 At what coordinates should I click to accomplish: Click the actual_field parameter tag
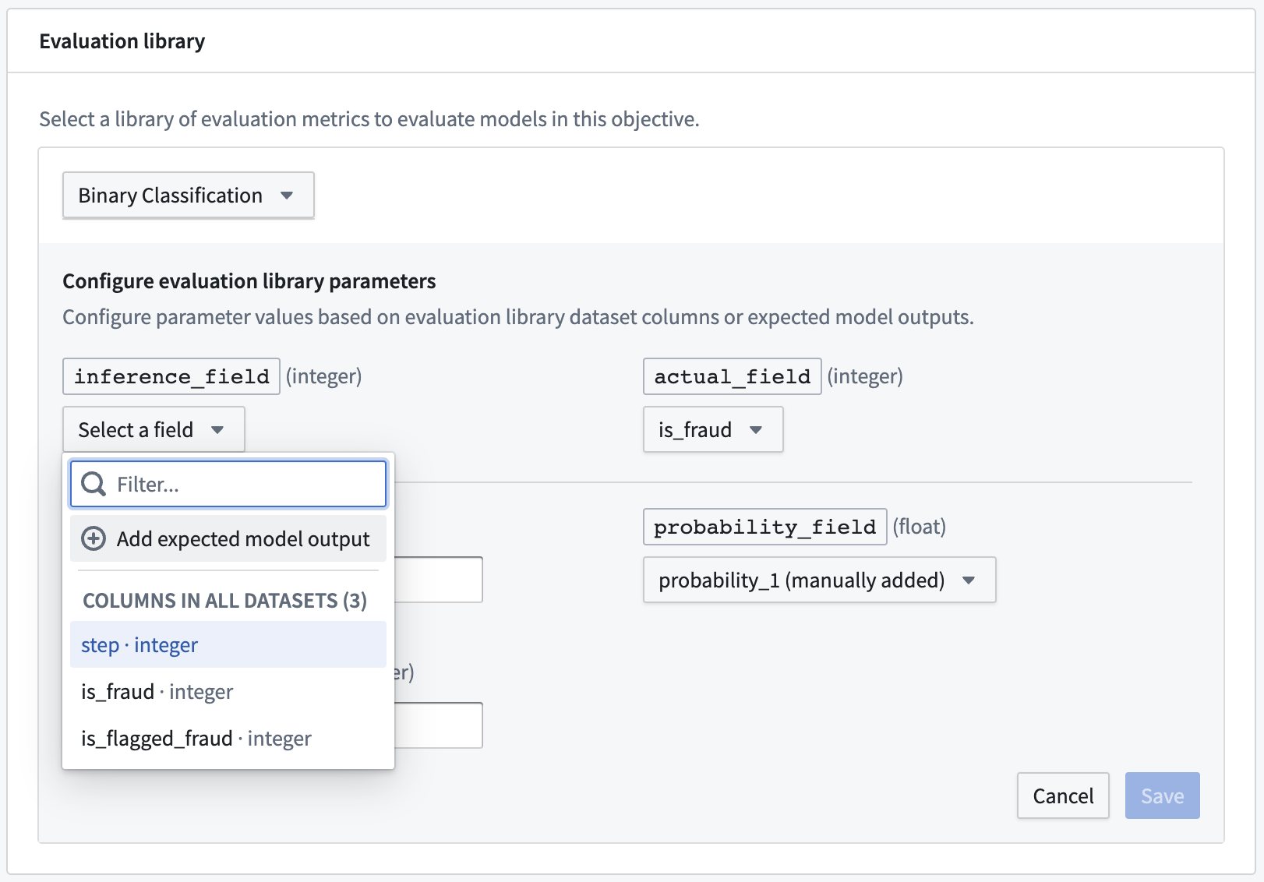coord(733,376)
